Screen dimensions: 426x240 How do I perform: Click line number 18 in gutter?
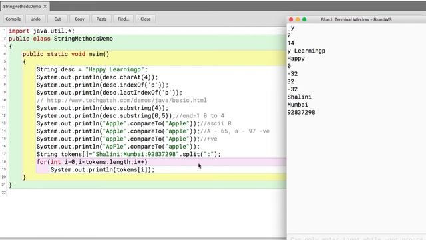[x=3, y=161]
